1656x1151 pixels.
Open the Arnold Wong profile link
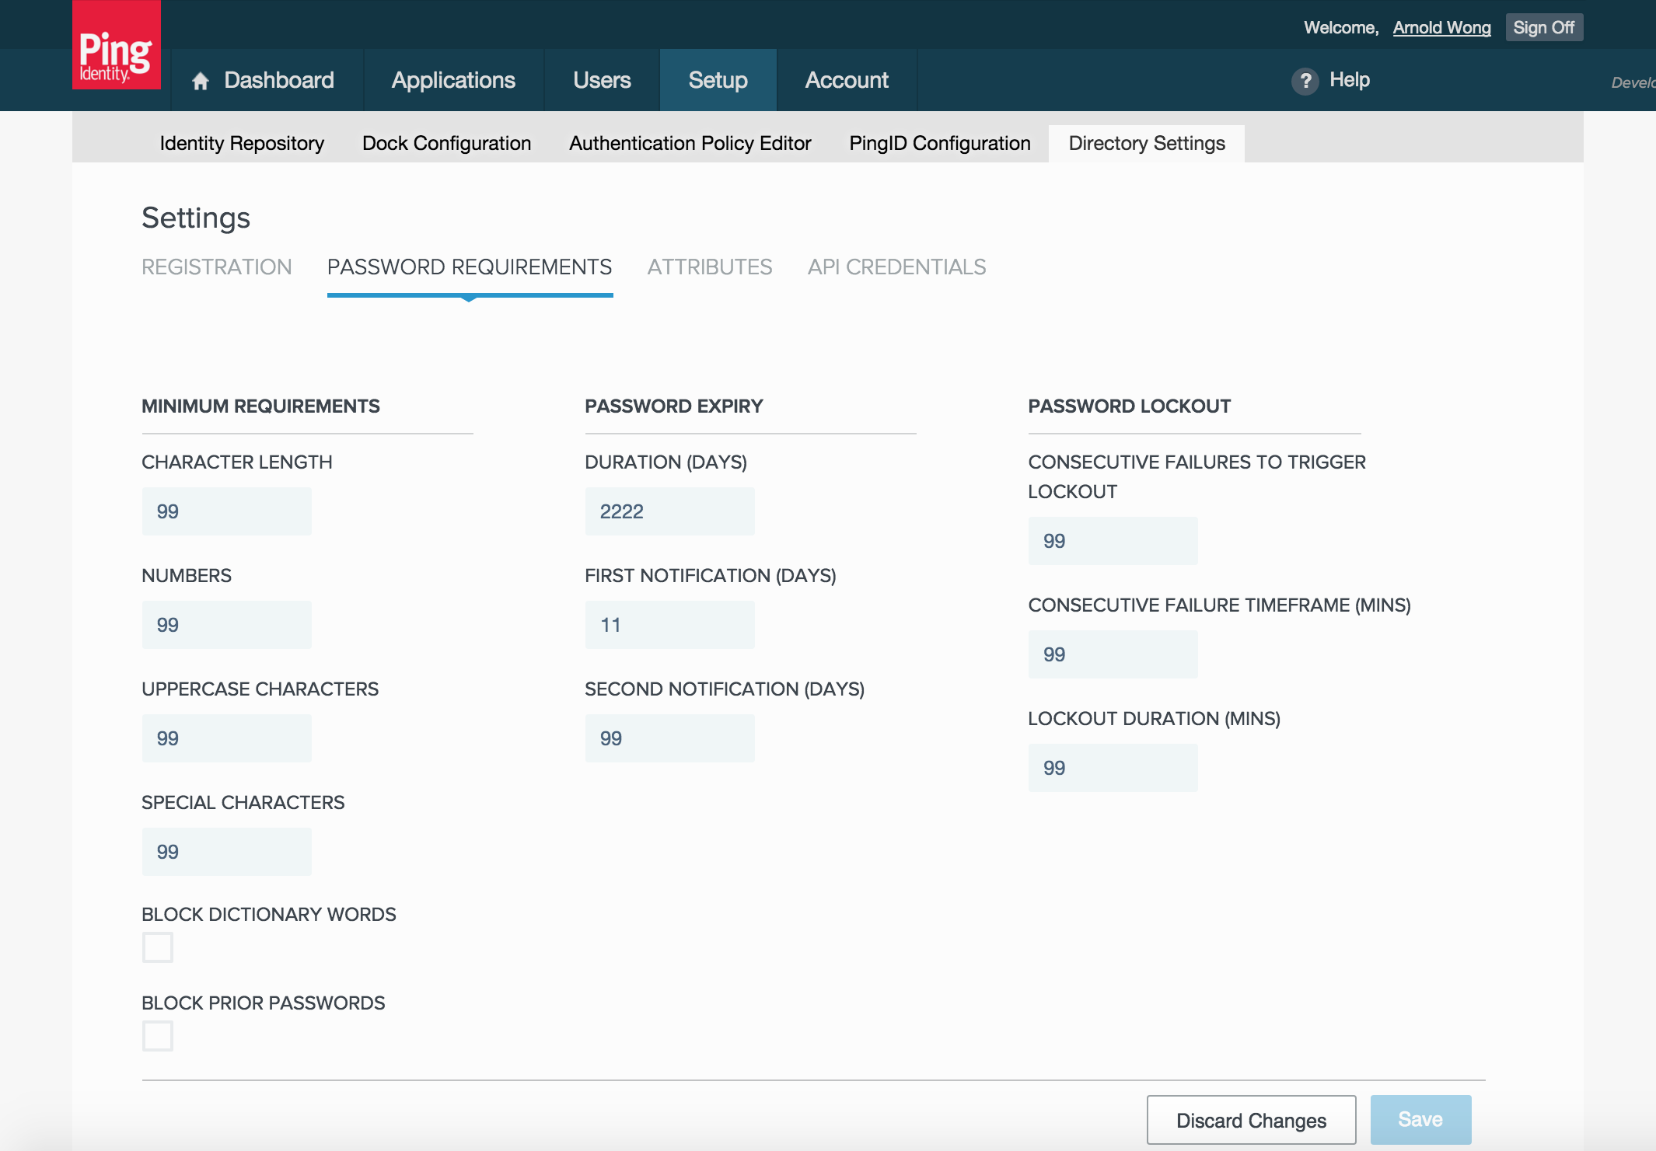coord(1441,27)
